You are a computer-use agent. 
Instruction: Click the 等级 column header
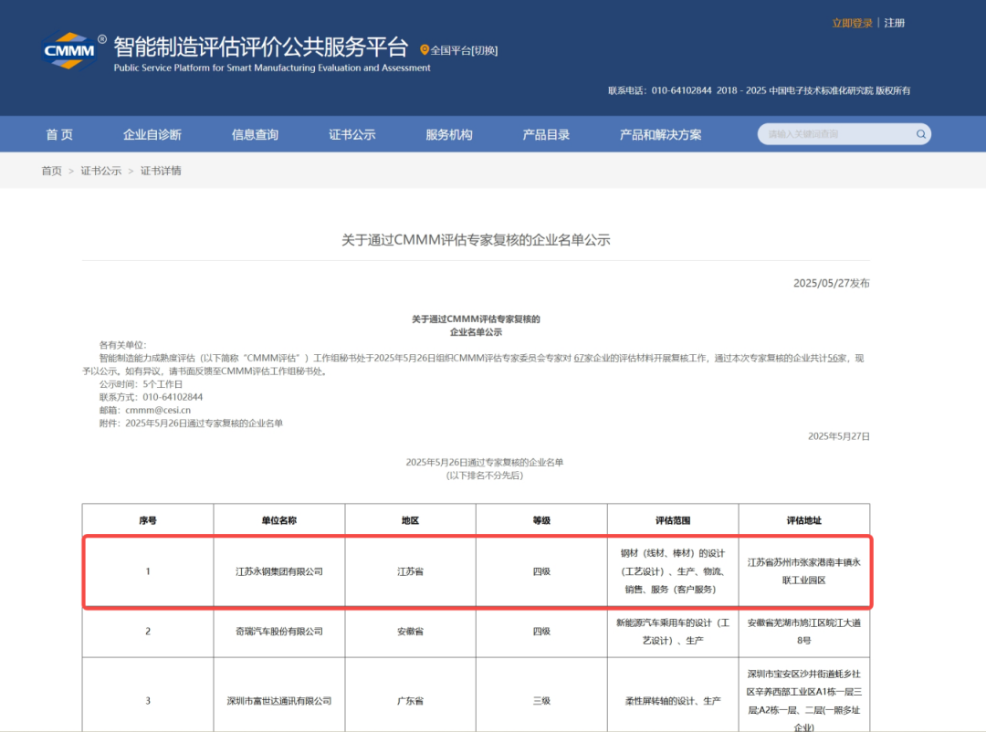point(541,520)
